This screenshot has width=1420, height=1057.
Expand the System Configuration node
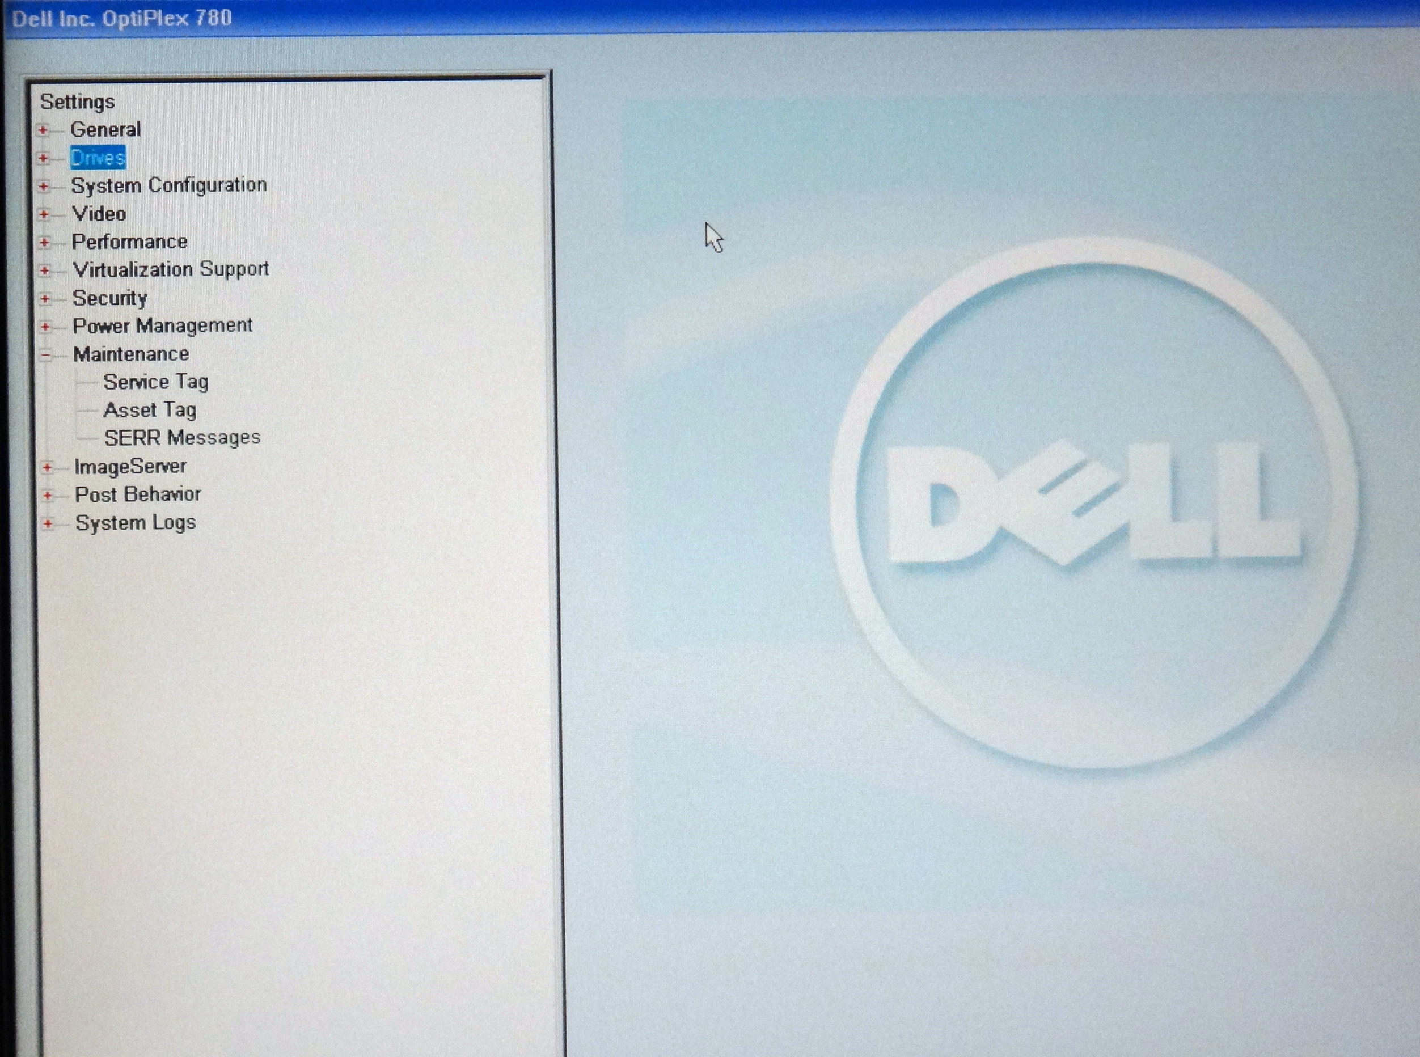pyautogui.click(x=44, y=186)
